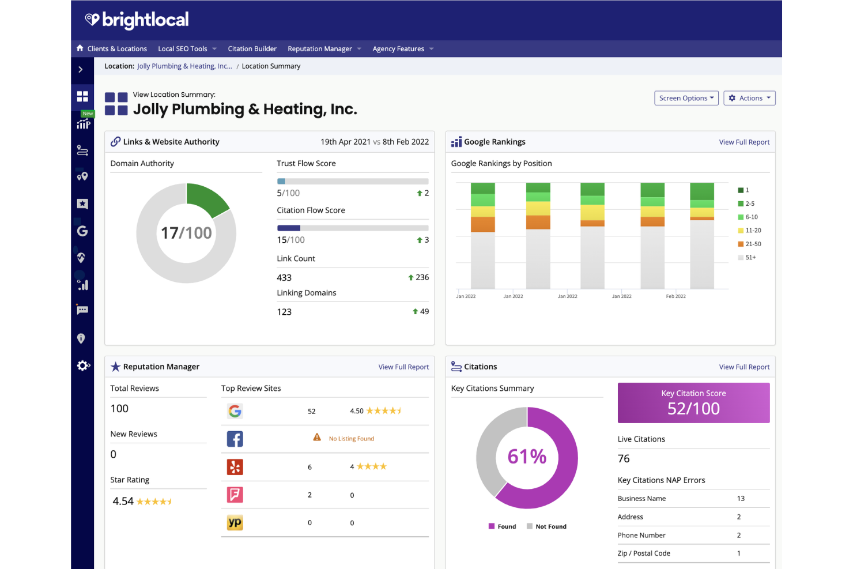The width and height of the screenshot is (853, 569).
Task: Open the map pin sidebar icon
Action: click(x=81, y=338)
